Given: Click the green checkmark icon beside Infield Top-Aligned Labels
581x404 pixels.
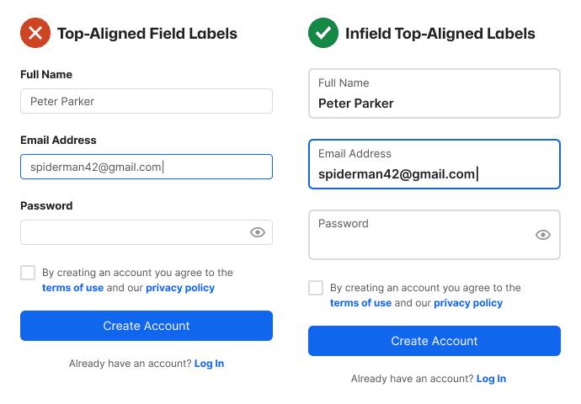Looking at the screenshot, I should 323,33.
